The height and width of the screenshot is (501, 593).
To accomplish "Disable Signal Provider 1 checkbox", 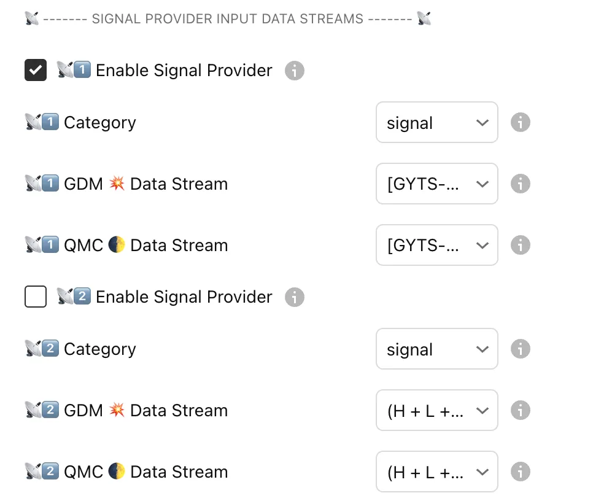I will click(36, 70).
